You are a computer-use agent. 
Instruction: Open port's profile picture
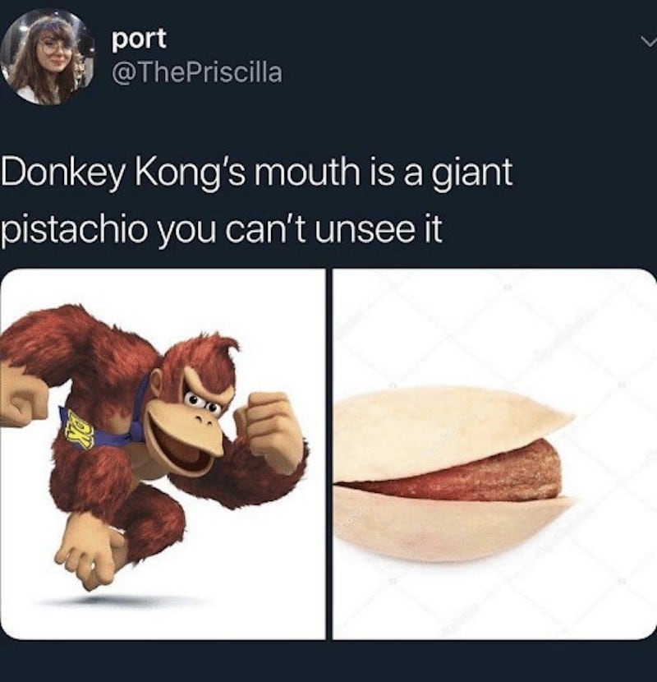48,57
